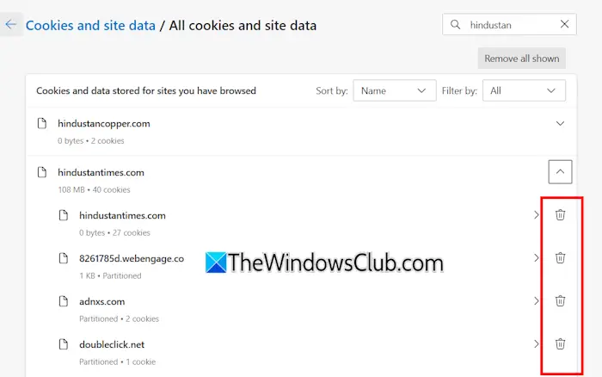This screenshot has height=377, width=602.
Task: Select the doubleclick.net site entry
Action: click(x=112, y=344)
